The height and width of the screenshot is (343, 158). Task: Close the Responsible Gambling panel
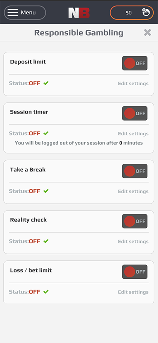coord(147,33)
